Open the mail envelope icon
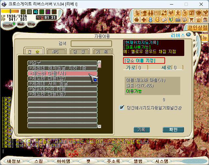 coord(164,20)
